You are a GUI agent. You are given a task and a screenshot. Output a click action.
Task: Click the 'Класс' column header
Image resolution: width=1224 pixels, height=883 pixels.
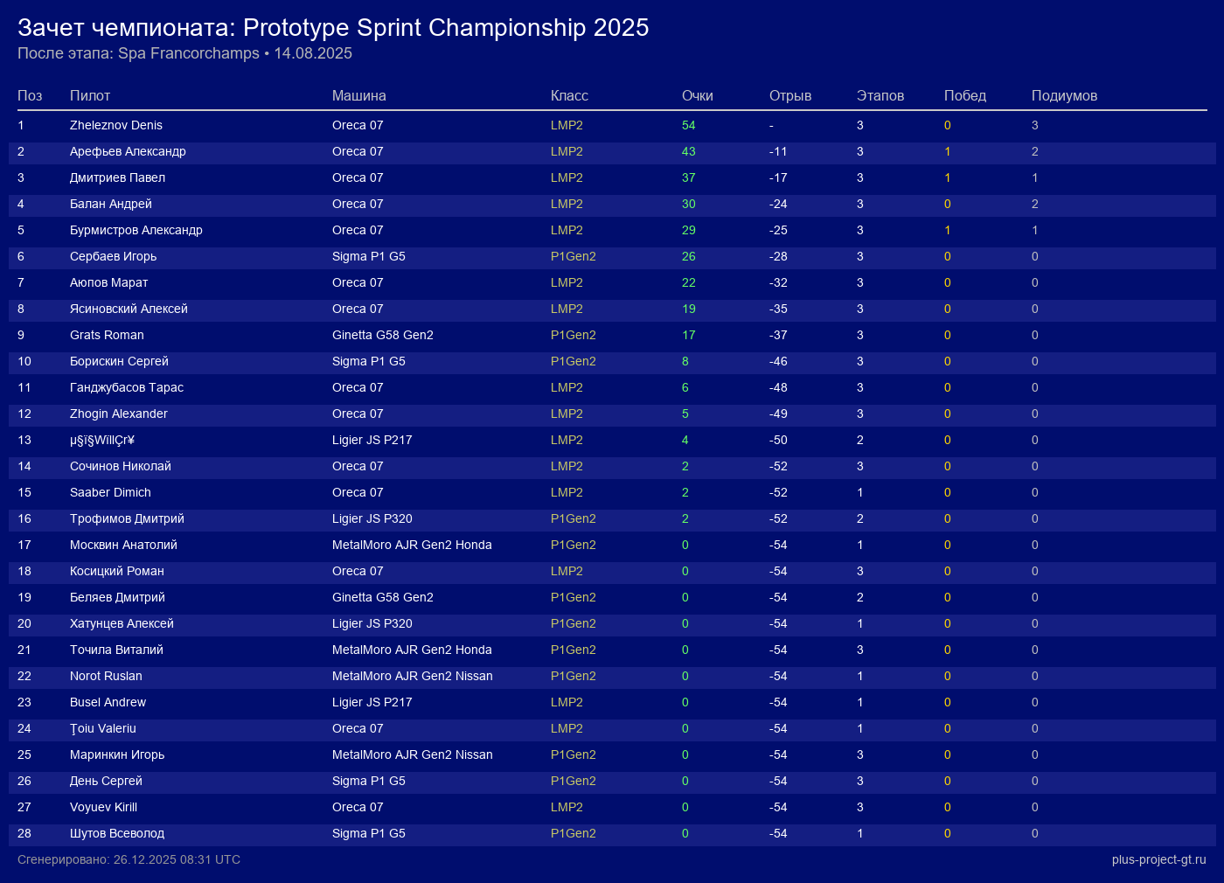[x=569, y=96]
